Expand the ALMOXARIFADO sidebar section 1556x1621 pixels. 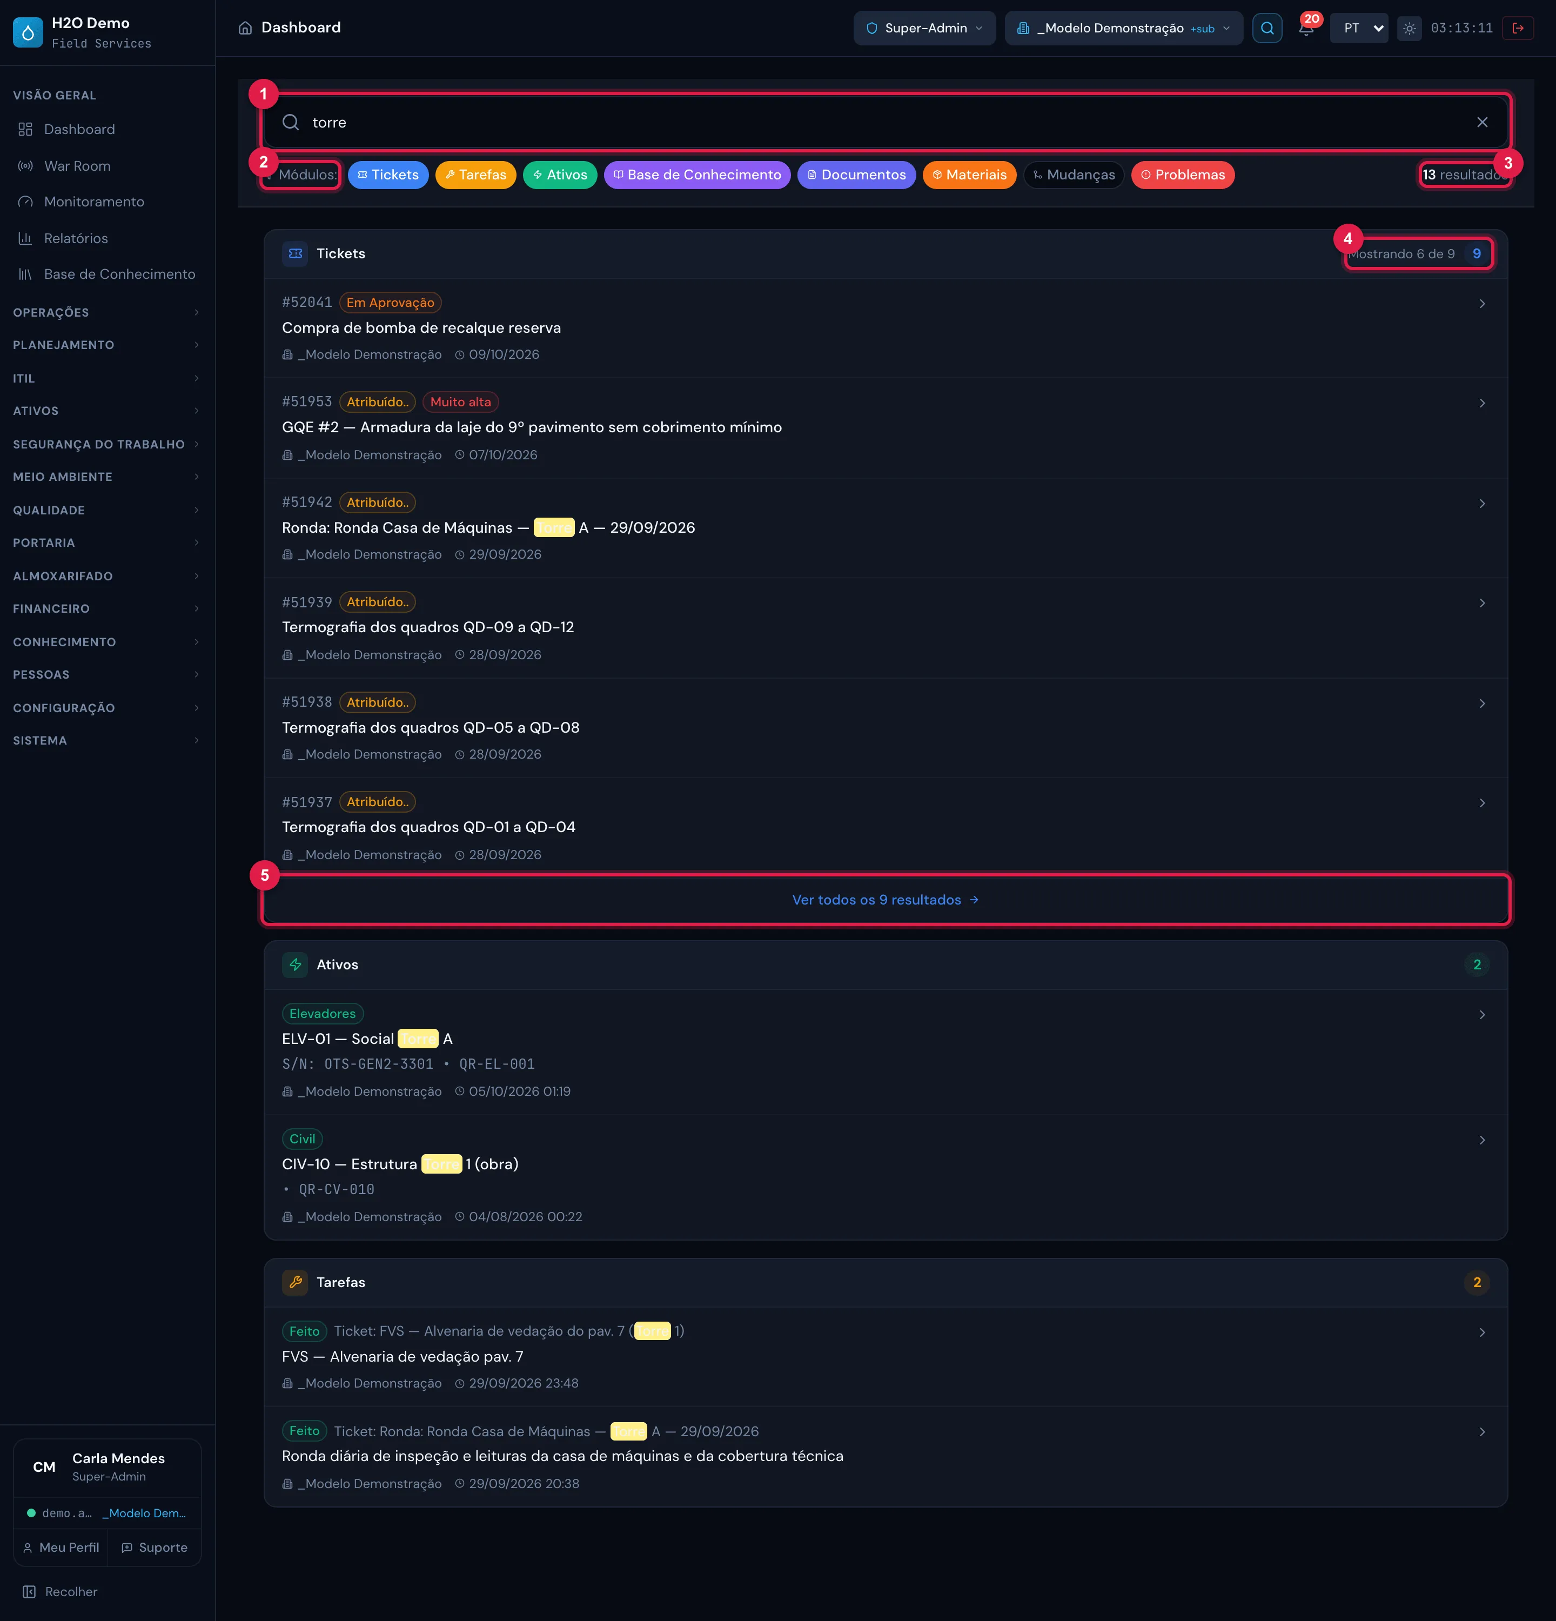[108, 575]
